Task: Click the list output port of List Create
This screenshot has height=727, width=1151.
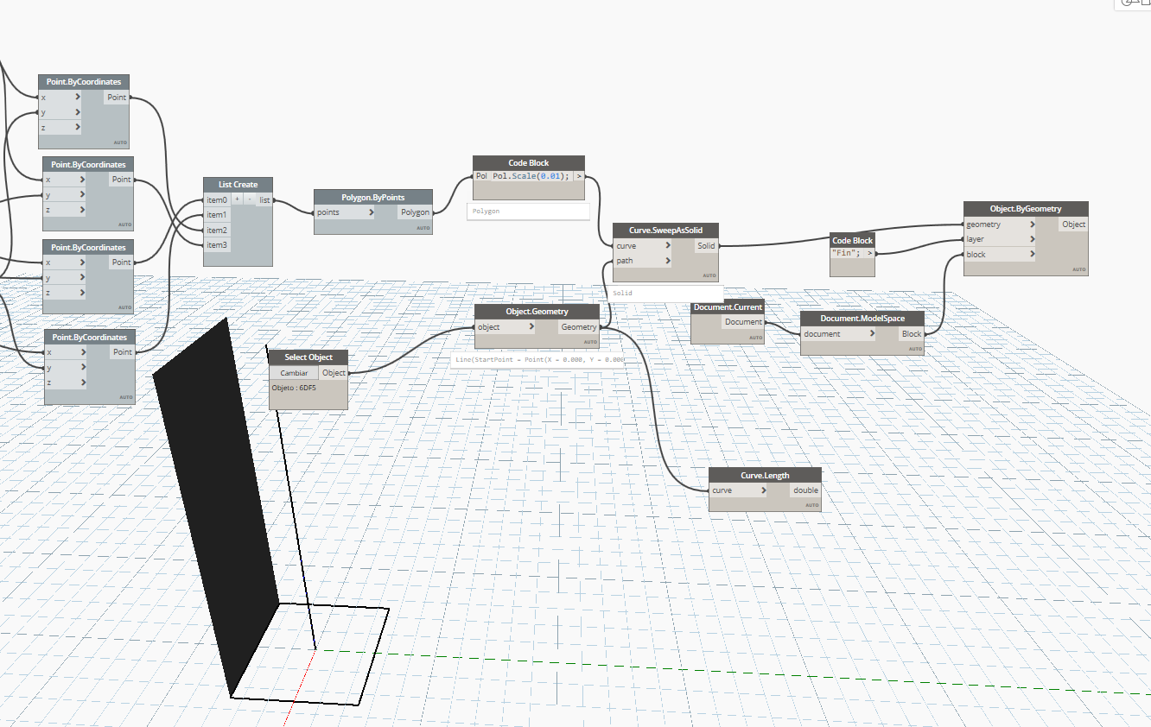Action: click(x=264, y=200)
